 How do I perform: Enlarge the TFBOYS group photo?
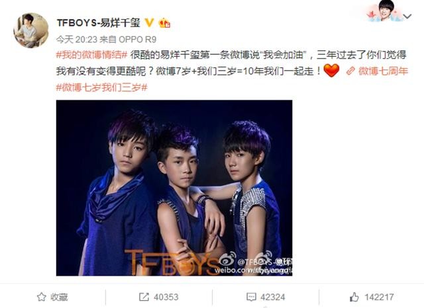pos(174,188)
